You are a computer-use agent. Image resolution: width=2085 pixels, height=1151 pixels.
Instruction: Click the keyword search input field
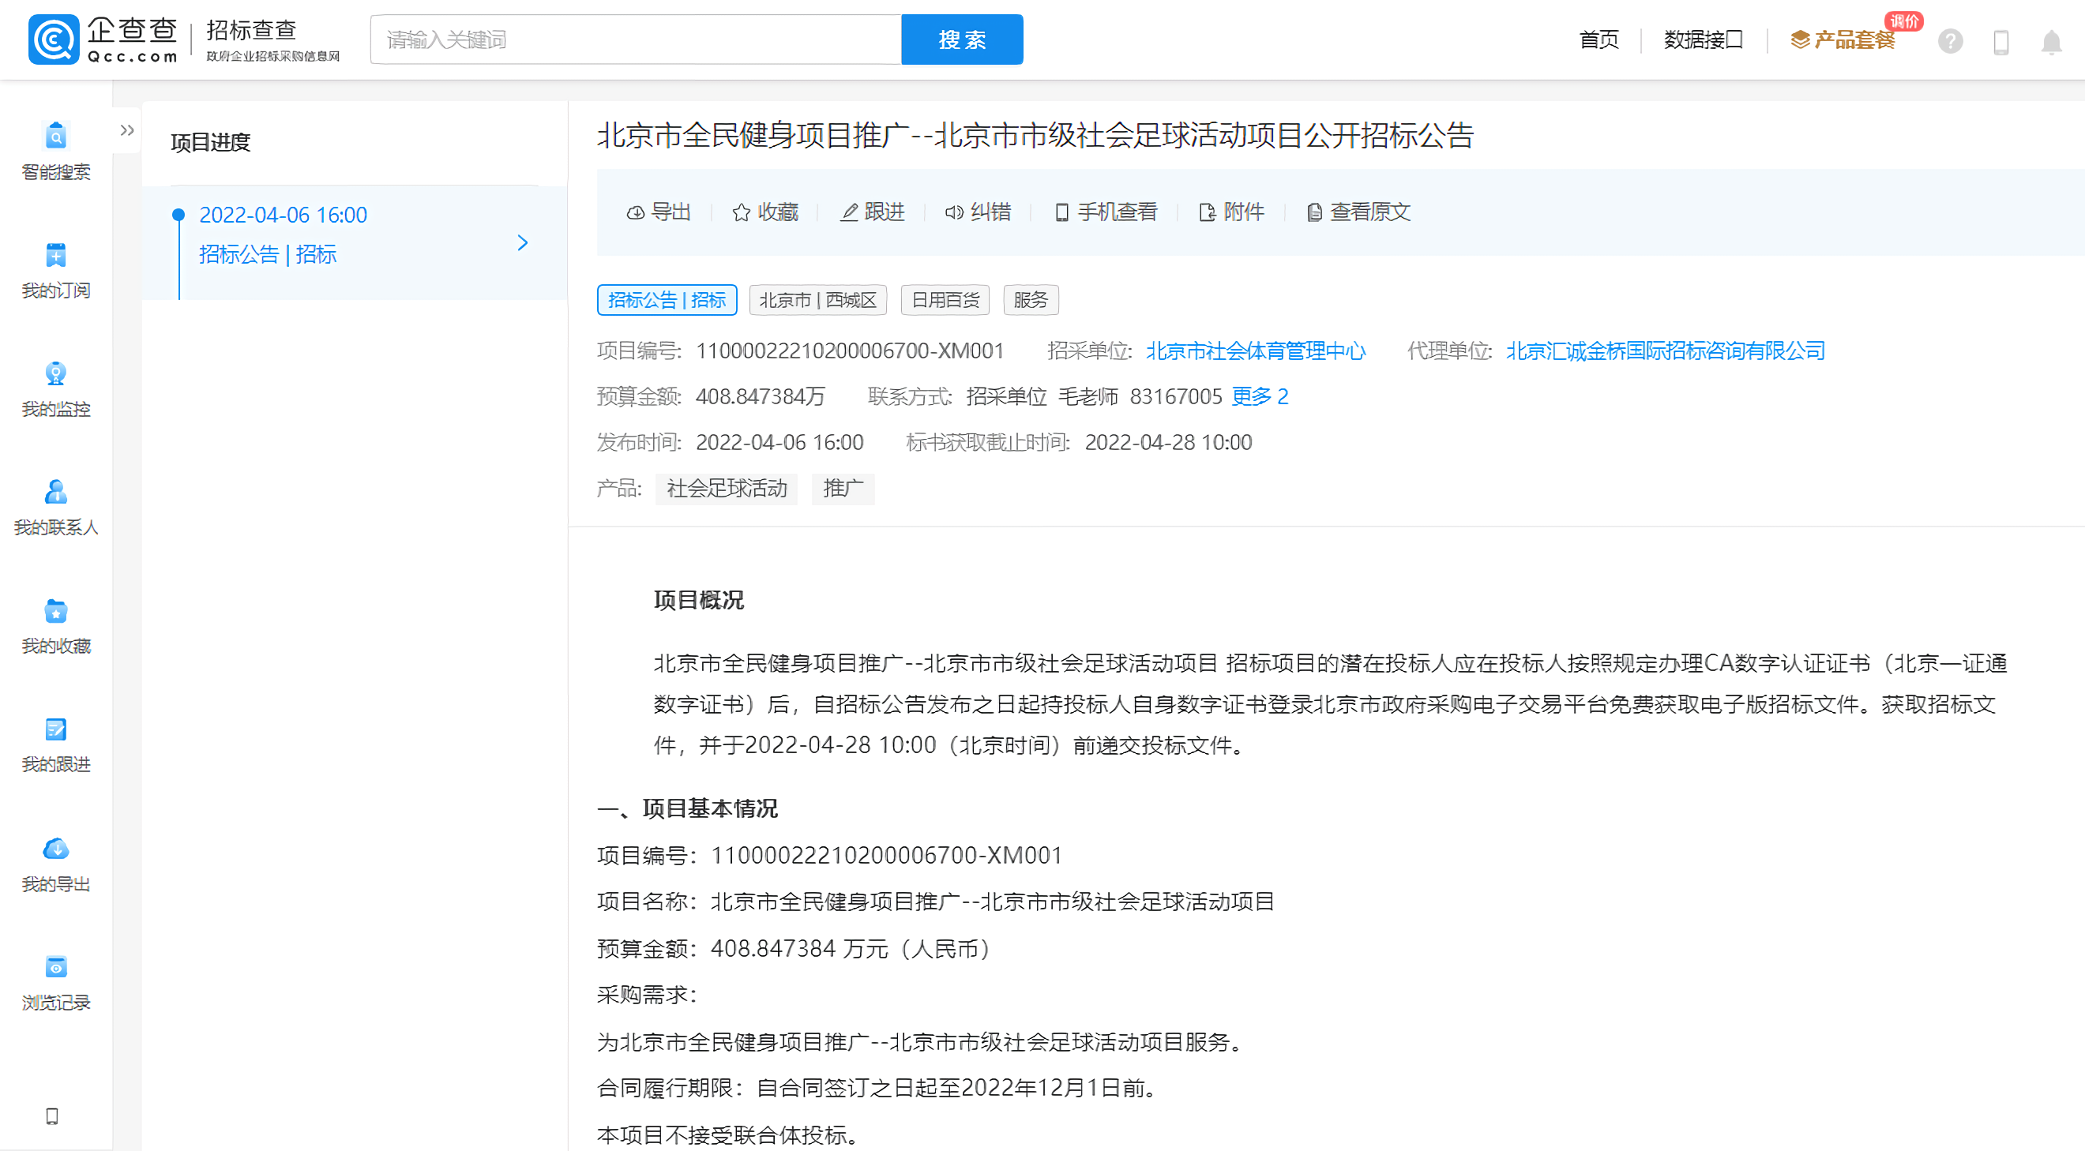pyautogui.click(x=636, y=39)
